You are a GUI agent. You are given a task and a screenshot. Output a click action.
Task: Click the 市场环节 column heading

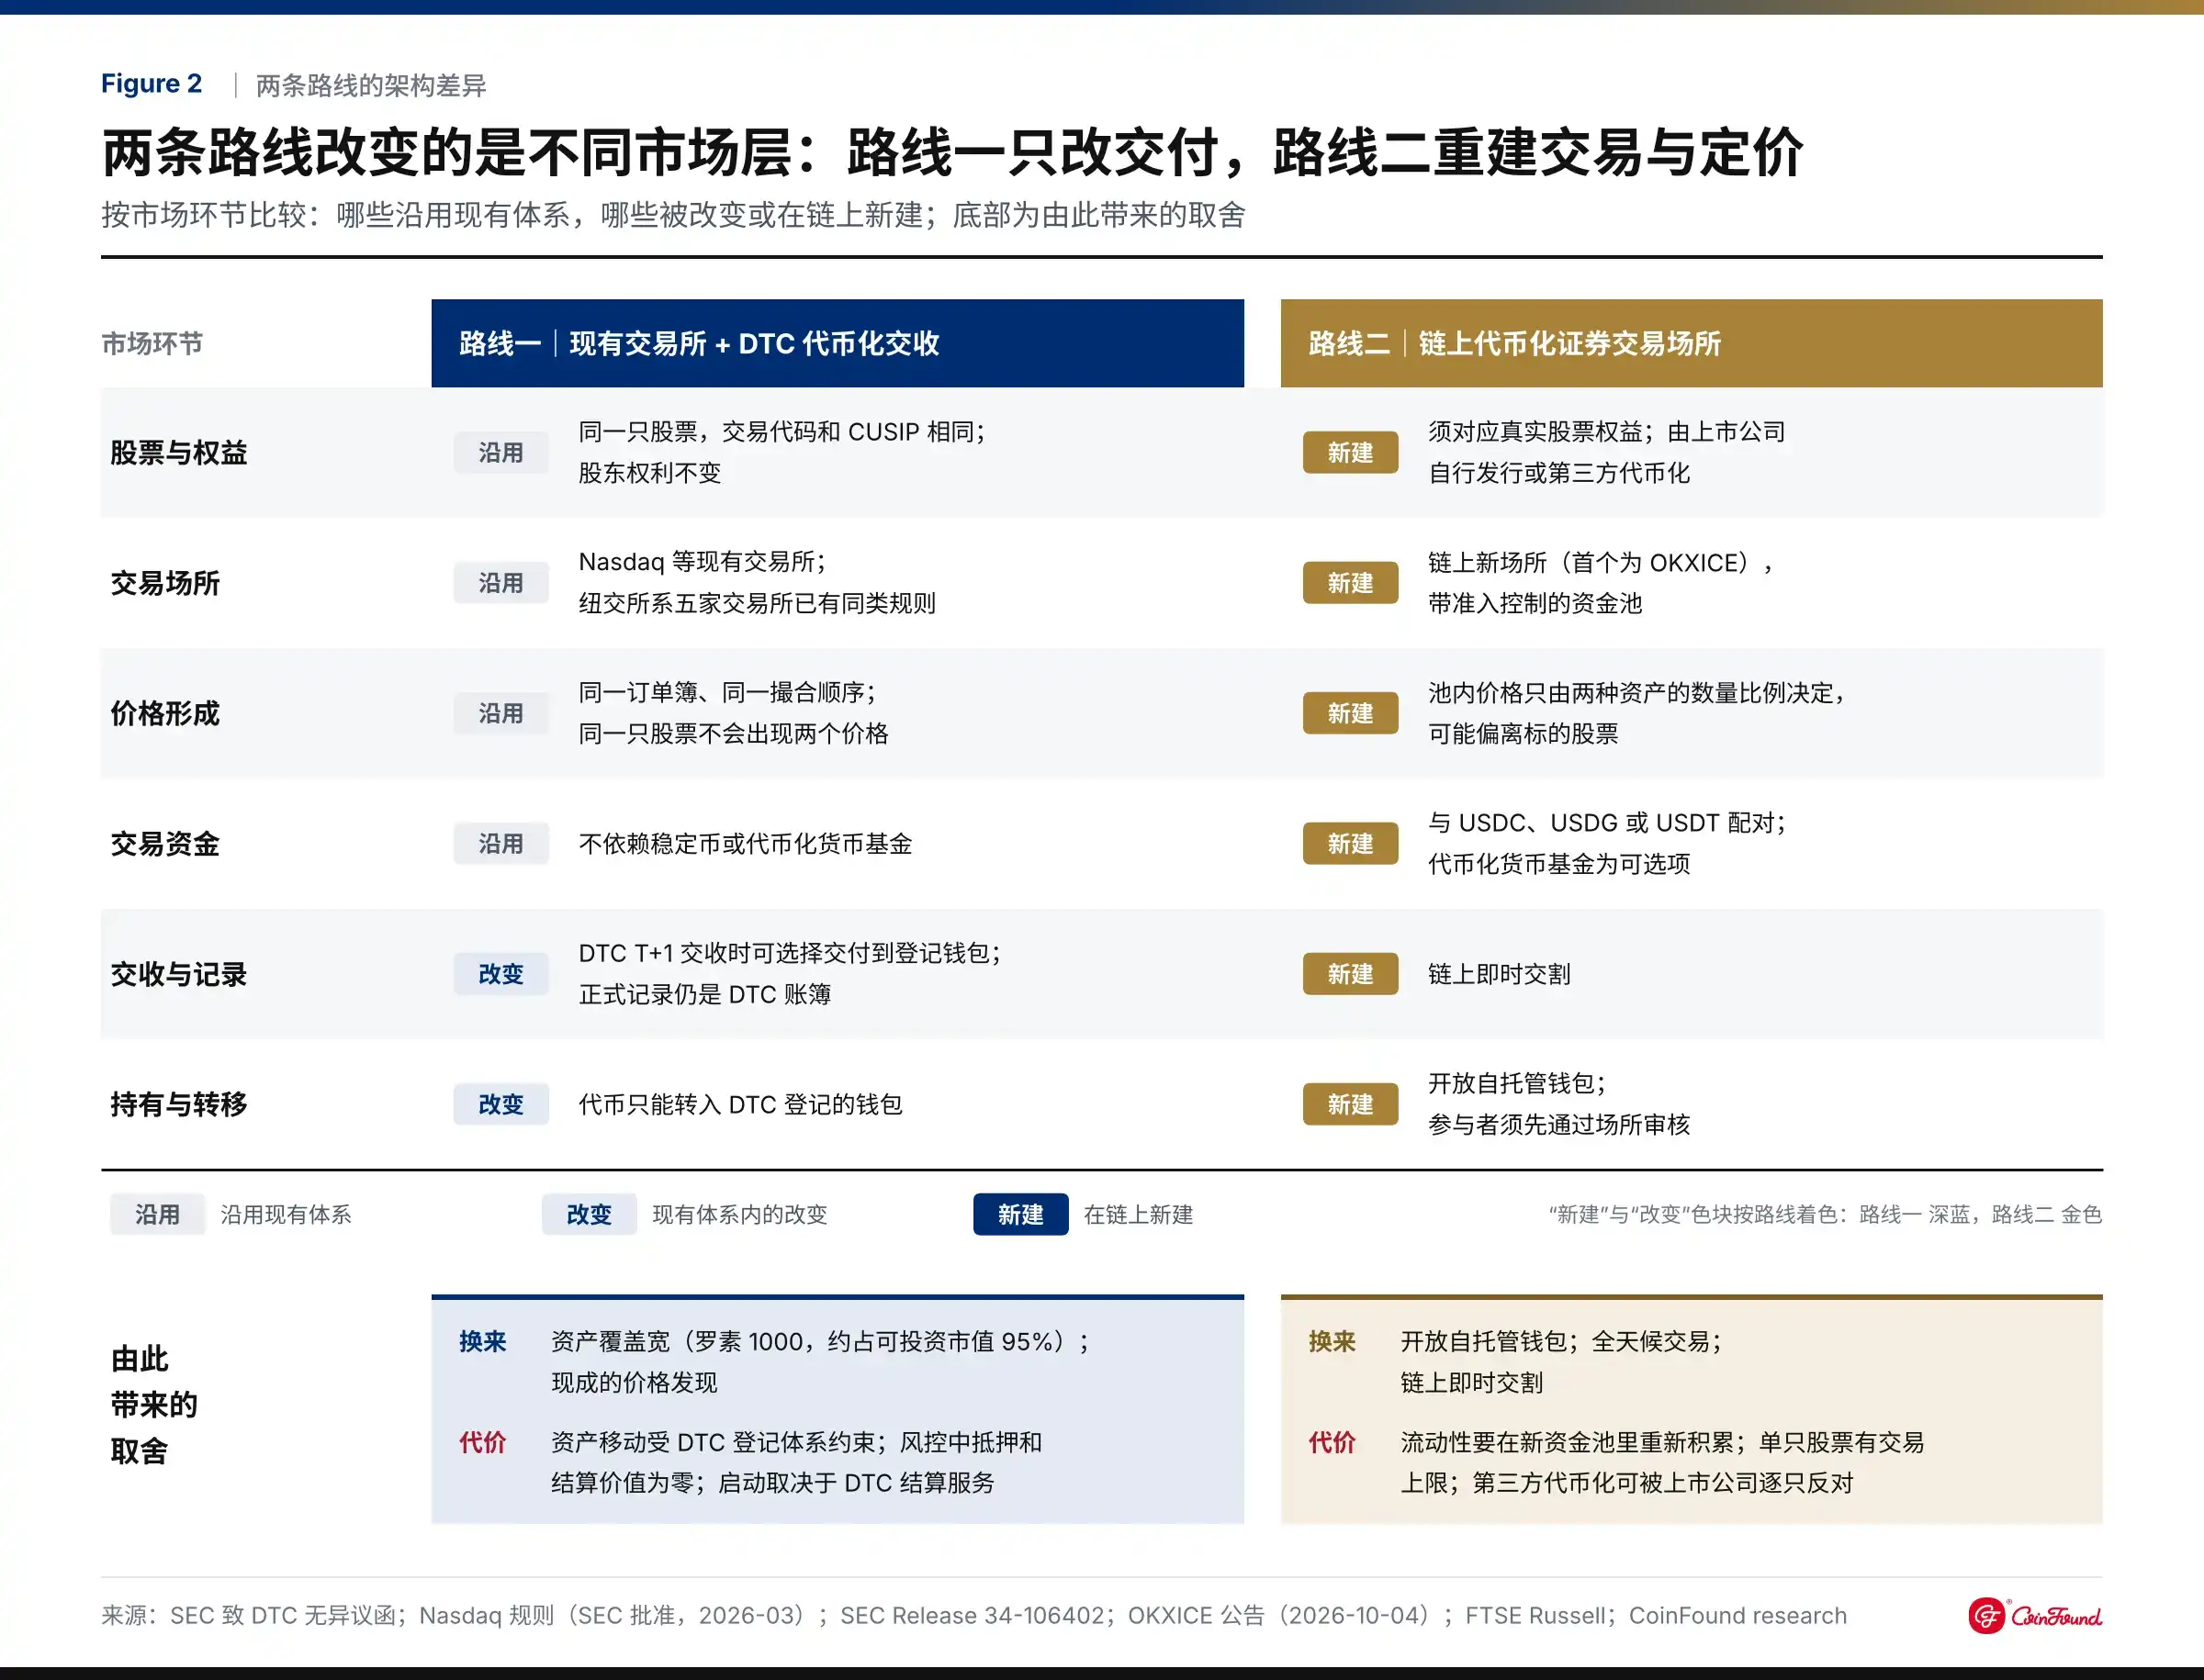(152, 343)
